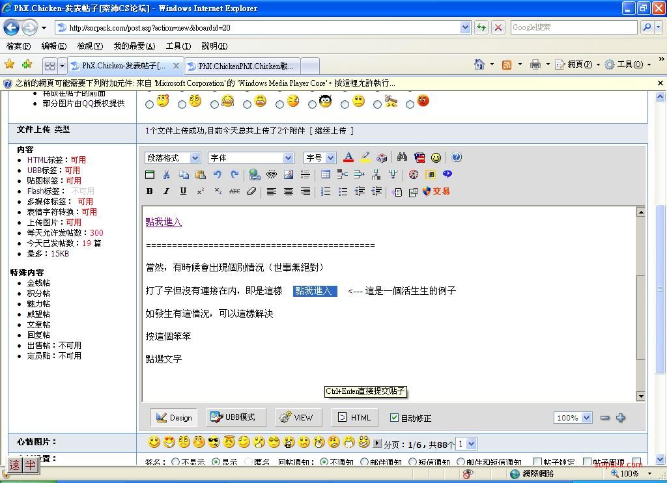The height and width of the screenshot is (483, 667).
Task: Insert a smiley via the emoticon toolbar icon
Action: [x=436, y=158]
